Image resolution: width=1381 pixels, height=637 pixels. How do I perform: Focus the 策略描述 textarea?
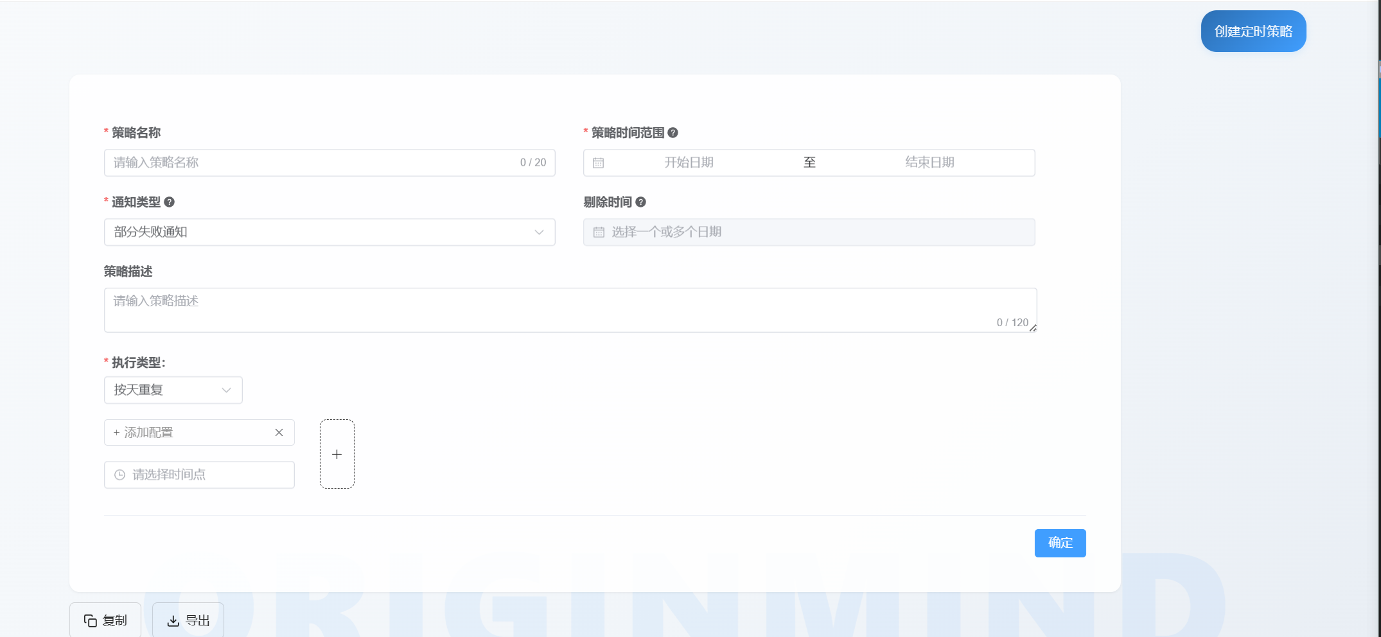click(x=570, y=310)
